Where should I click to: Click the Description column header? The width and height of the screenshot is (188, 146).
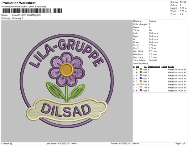(x=154, y=67)
